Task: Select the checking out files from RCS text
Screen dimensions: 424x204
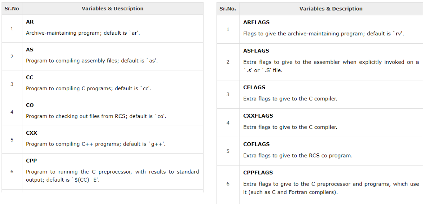Action: (x=96, y=116)
